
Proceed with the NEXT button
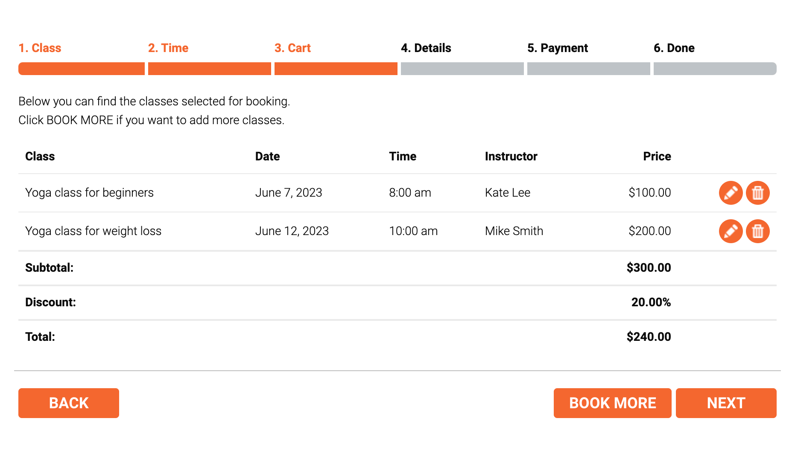click(726, 403)
